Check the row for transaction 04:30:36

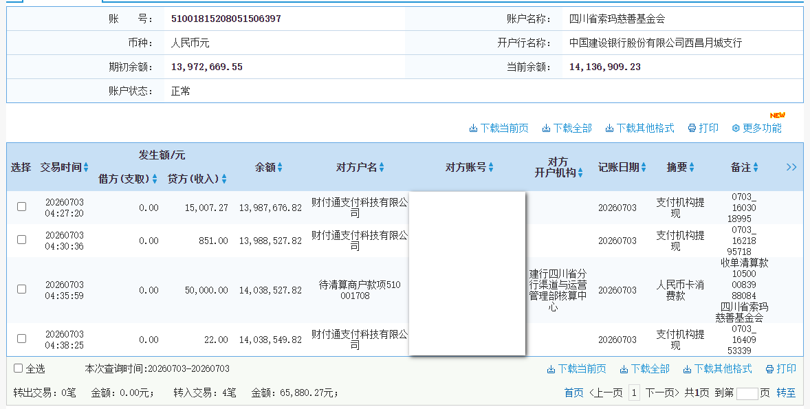point(22,240)
